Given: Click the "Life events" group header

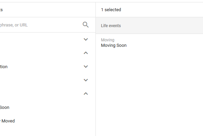Looking at the screenshot, I should point(111,26).
